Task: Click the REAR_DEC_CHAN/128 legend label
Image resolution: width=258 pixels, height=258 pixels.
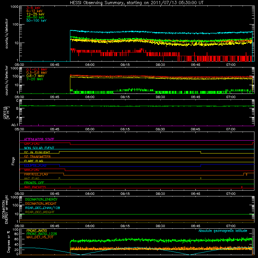Action: tap(43, 208)
